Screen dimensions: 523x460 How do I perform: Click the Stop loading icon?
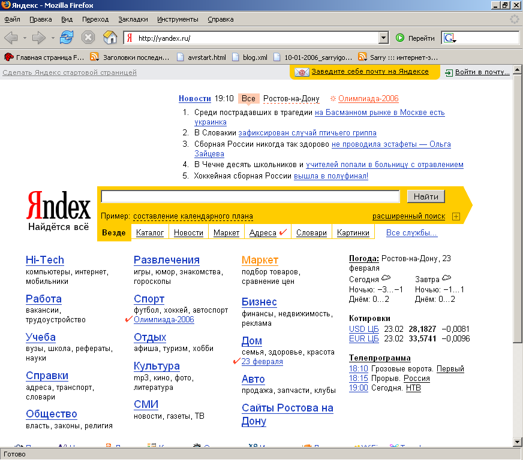(x=88, y=37)
